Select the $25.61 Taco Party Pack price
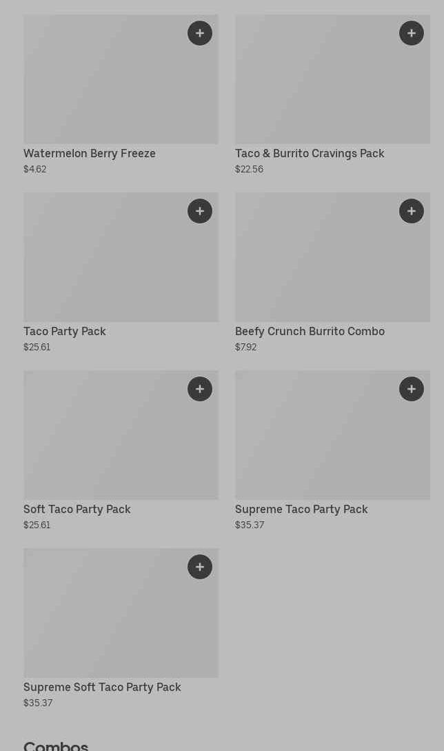444x751 pixels. [37, 347]
